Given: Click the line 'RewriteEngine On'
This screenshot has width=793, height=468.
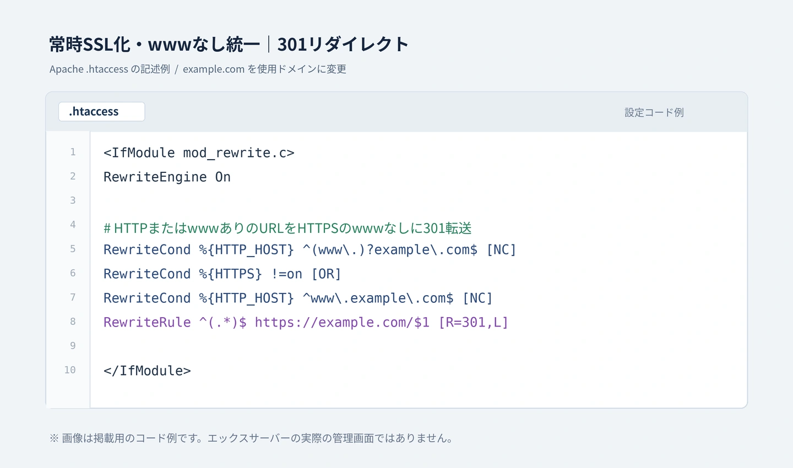Looking at the screenshot, I should [x=167, y=177].
